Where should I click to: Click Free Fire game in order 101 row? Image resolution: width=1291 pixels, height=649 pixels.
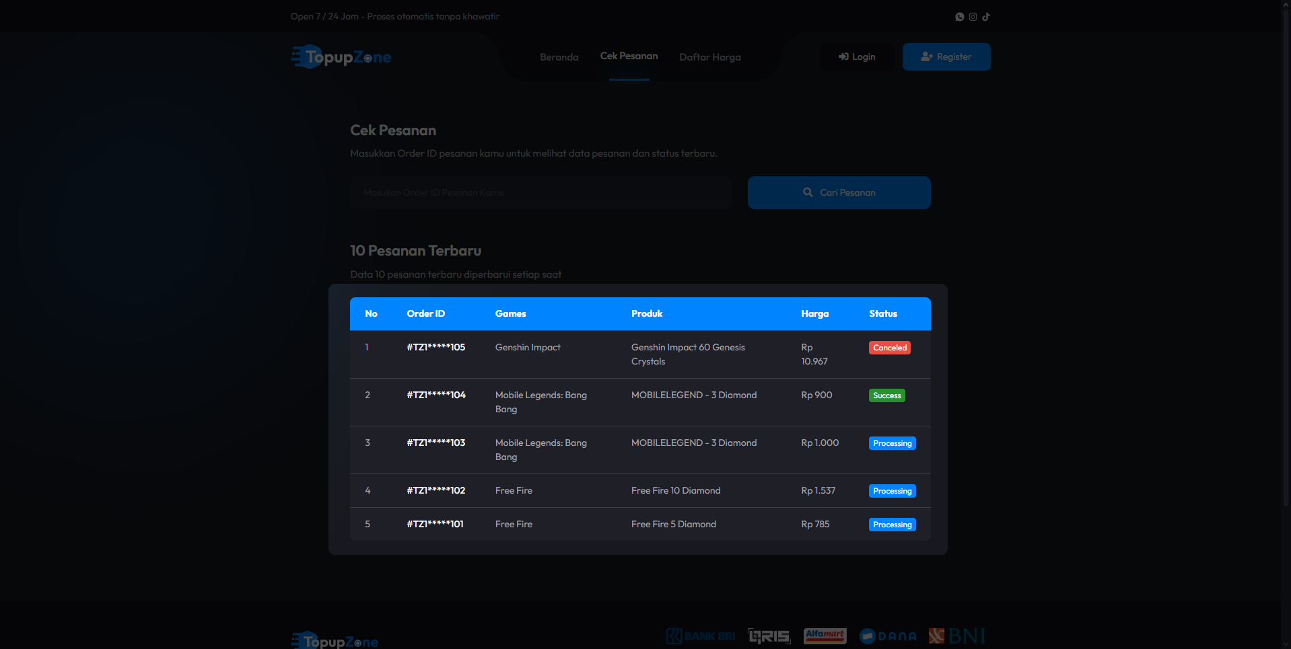[x=514, y=524]
